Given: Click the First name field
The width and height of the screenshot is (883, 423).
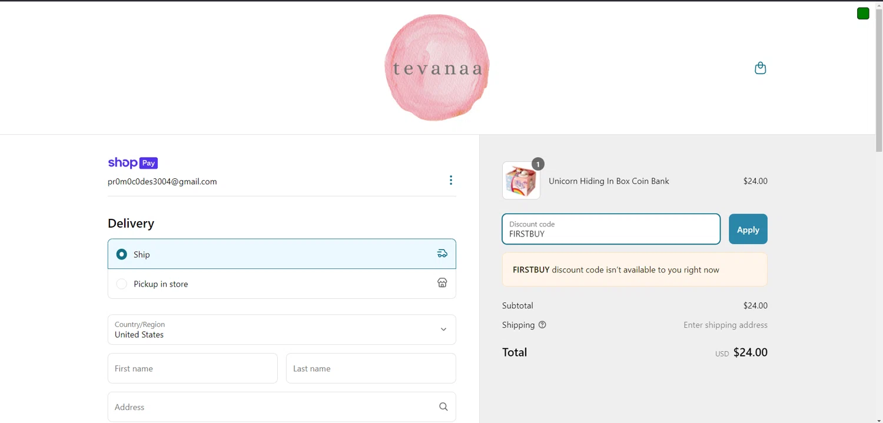Looking at the screenshot, I should coord(192,368).
